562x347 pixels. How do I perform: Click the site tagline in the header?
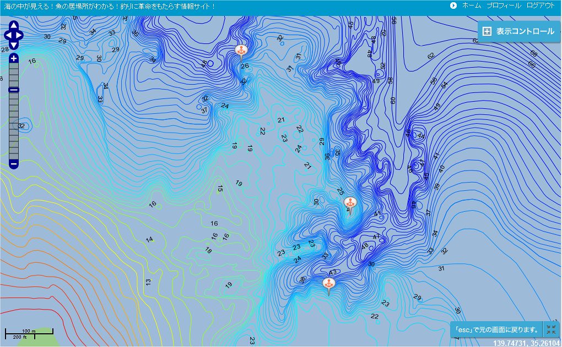click(x=109, y=6)
